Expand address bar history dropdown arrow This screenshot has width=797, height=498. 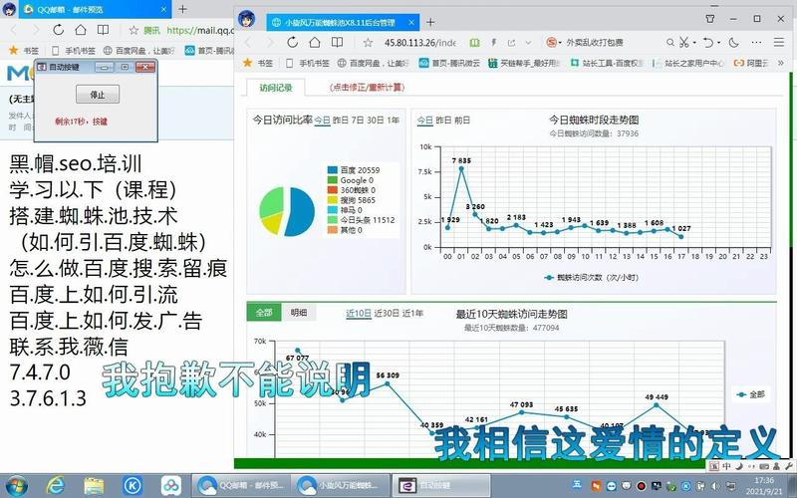pos(528,43)
